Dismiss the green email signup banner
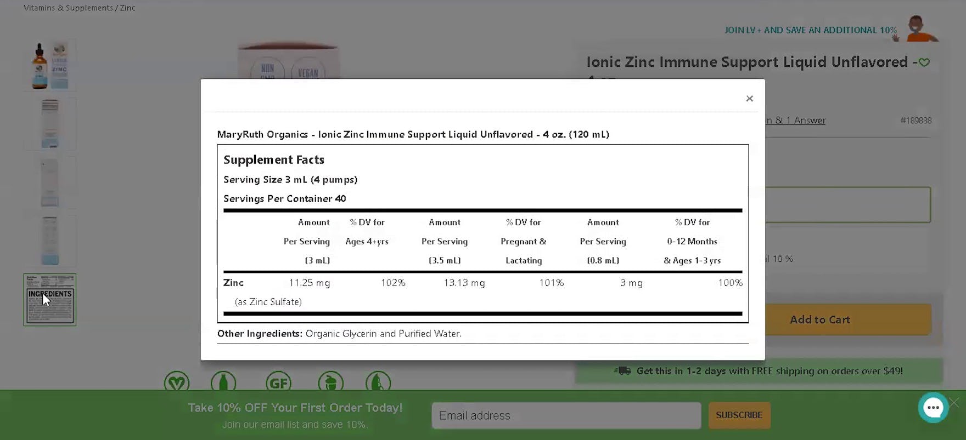Image resolution: width=966 pixels, height=440 pixels. point(954,403)
